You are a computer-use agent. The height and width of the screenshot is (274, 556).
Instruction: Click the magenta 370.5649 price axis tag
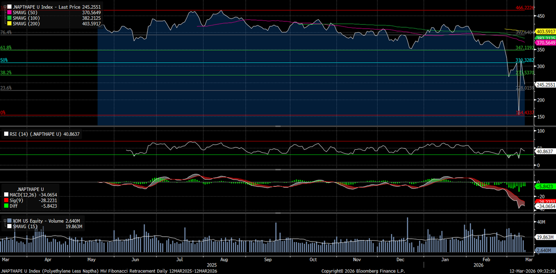(545, 43)
